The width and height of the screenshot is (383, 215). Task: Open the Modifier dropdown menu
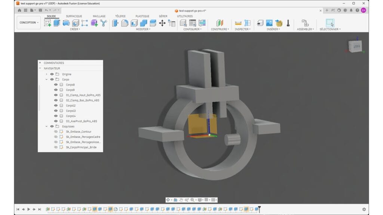pos(143,29)
